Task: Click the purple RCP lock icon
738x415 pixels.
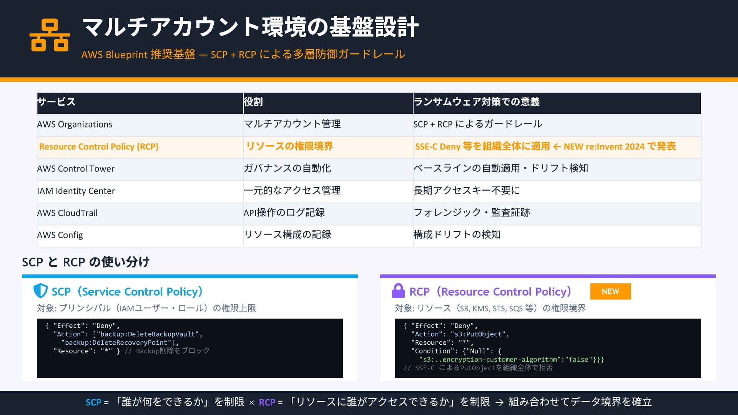Action: click(x=398, y=291)
